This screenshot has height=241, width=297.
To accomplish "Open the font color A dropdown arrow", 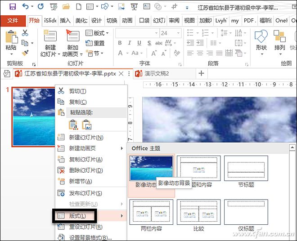I will [x=127, y=53].
